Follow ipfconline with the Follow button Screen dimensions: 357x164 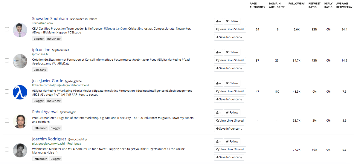coord(232,52)
